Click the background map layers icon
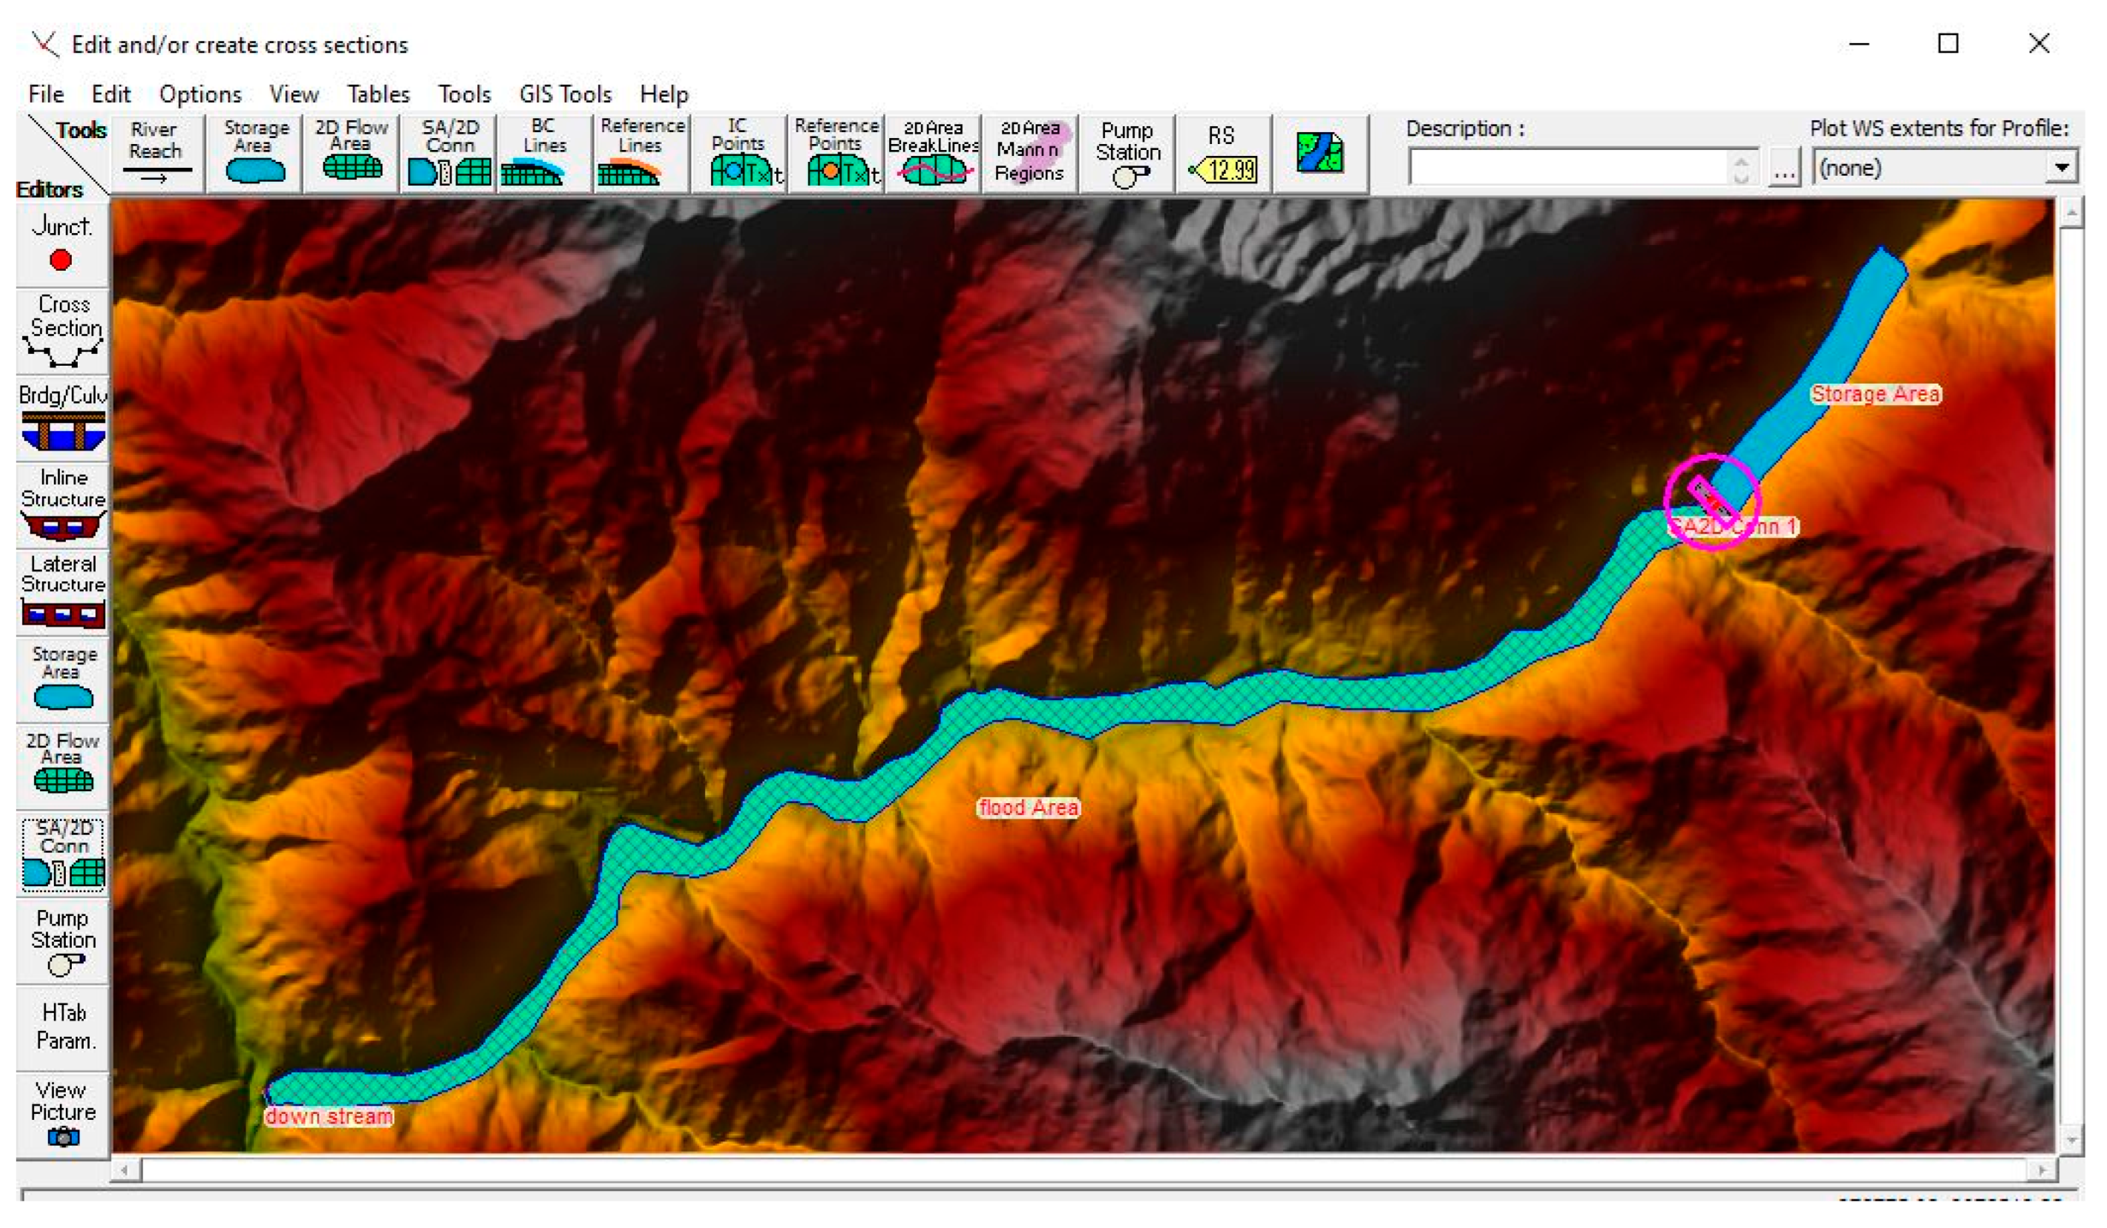This screenshot has width=2107, height=1228. coord(1319,154)
